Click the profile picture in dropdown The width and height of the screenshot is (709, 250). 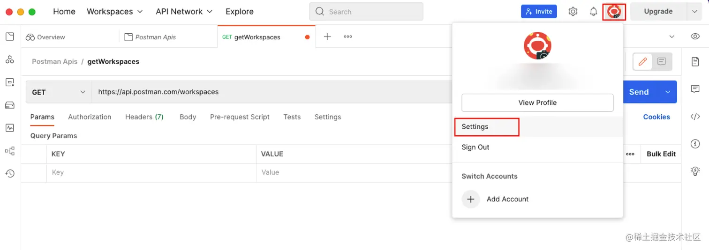pos(537,46)
